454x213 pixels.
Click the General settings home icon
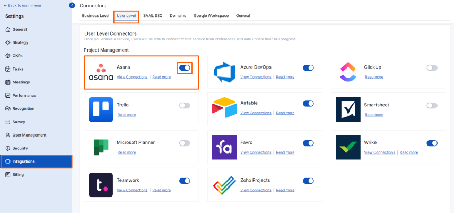[x=8, y=30]
